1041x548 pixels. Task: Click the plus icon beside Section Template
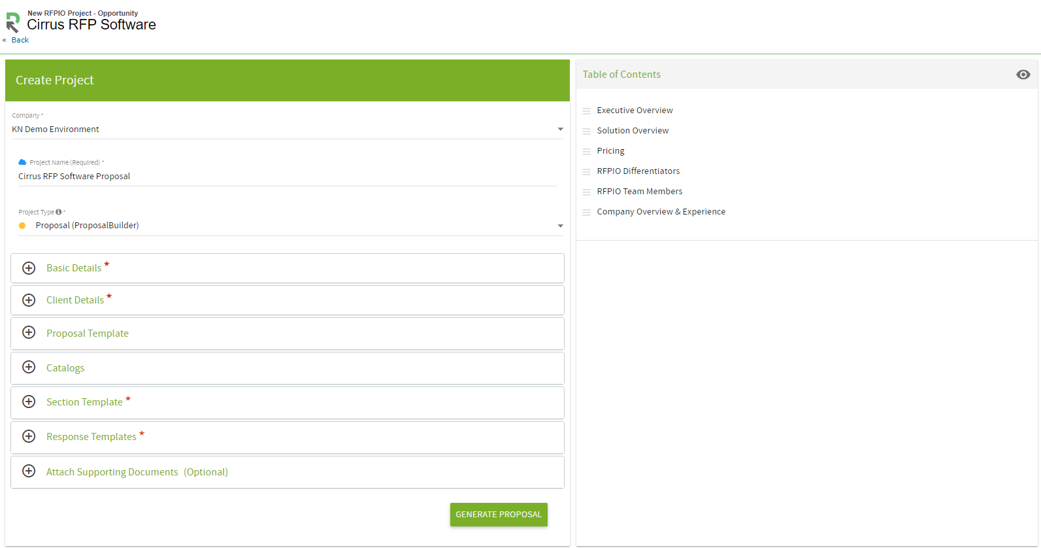click(29, 402)
